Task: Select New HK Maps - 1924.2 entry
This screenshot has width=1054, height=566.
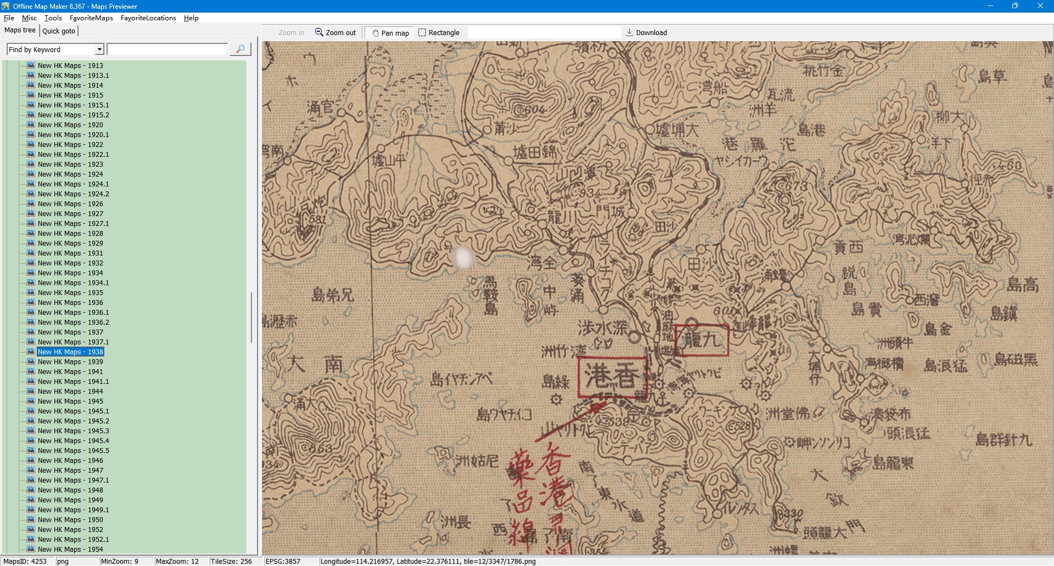Action: click(x=73, y=194)
